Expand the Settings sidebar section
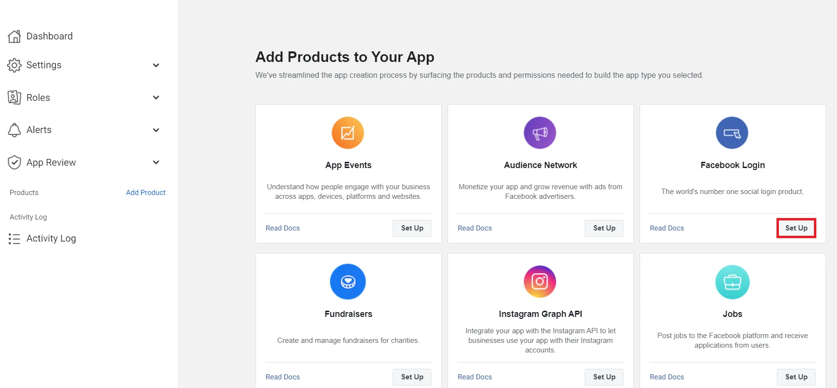837x388 pixels. point(156,65)
